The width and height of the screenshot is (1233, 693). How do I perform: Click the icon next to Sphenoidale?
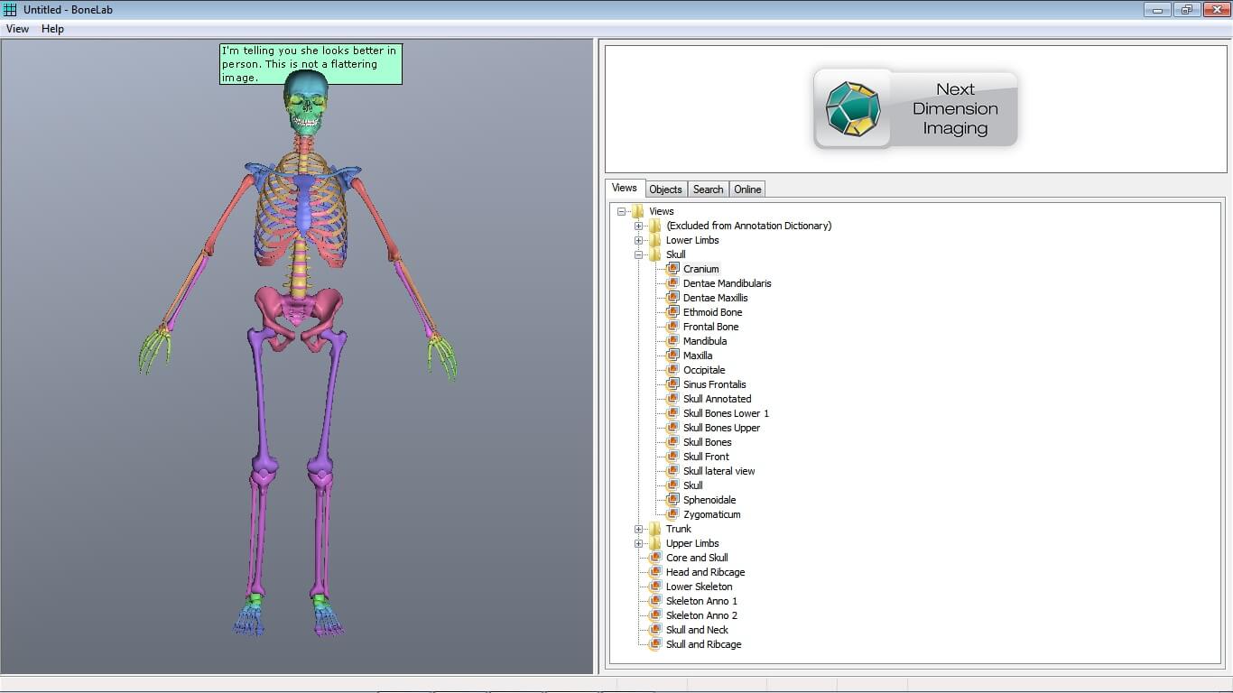(x=672, y=500)
